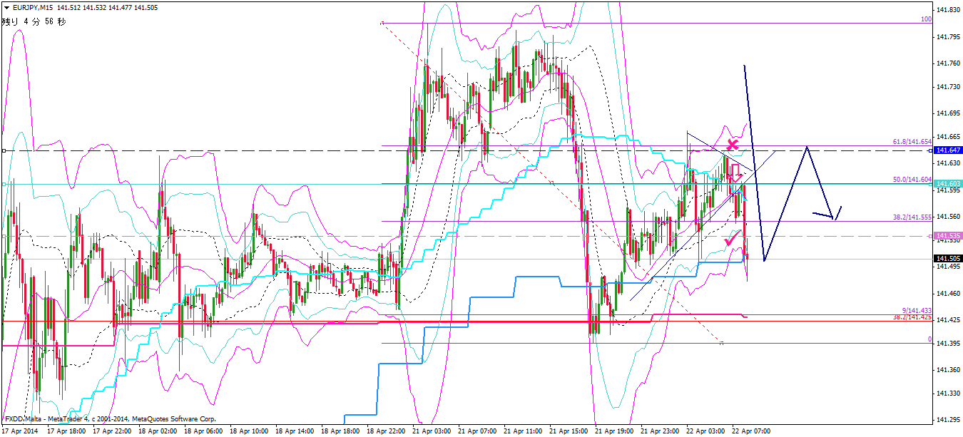Click the '18 Apr 18:00' time label

tap(341, 431)
